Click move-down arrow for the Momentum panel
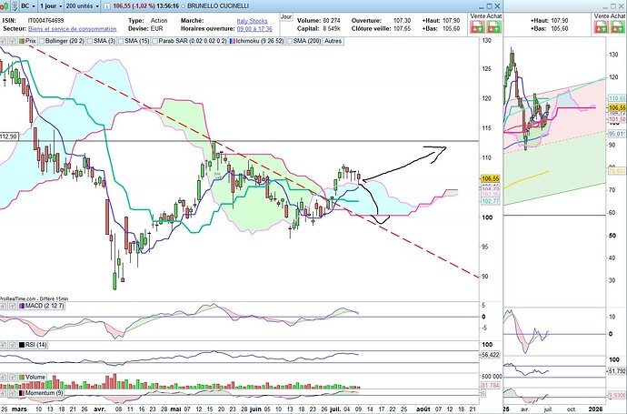 [4, 393]
